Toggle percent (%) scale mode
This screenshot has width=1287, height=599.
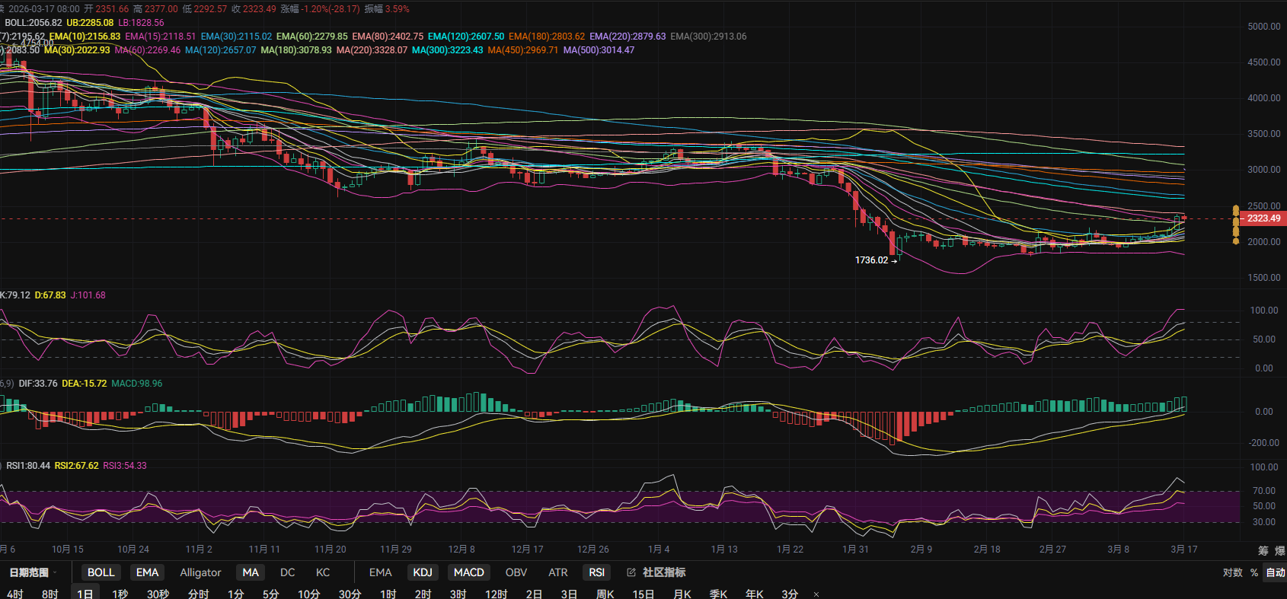point(1253,572)
